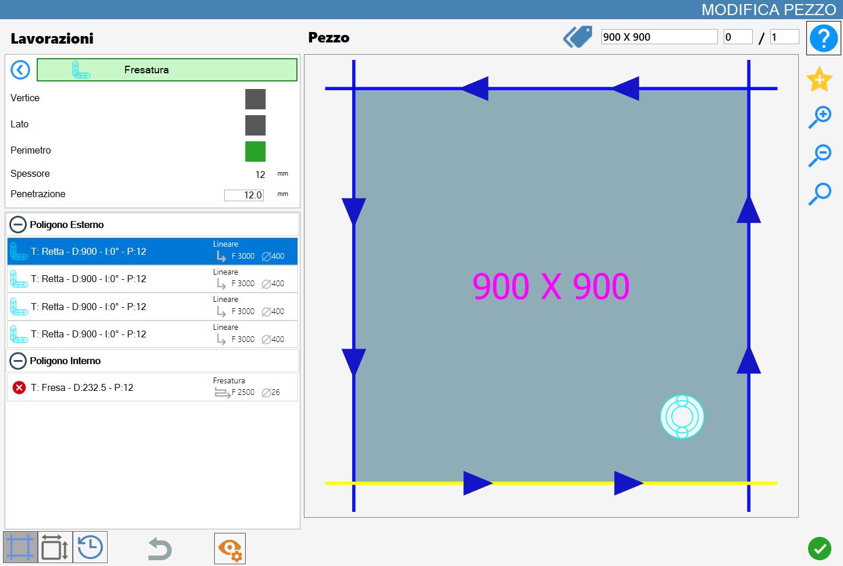Select the second Retta D:900 row
Screen dimensions: 843x566
click(x=153, y=279)
